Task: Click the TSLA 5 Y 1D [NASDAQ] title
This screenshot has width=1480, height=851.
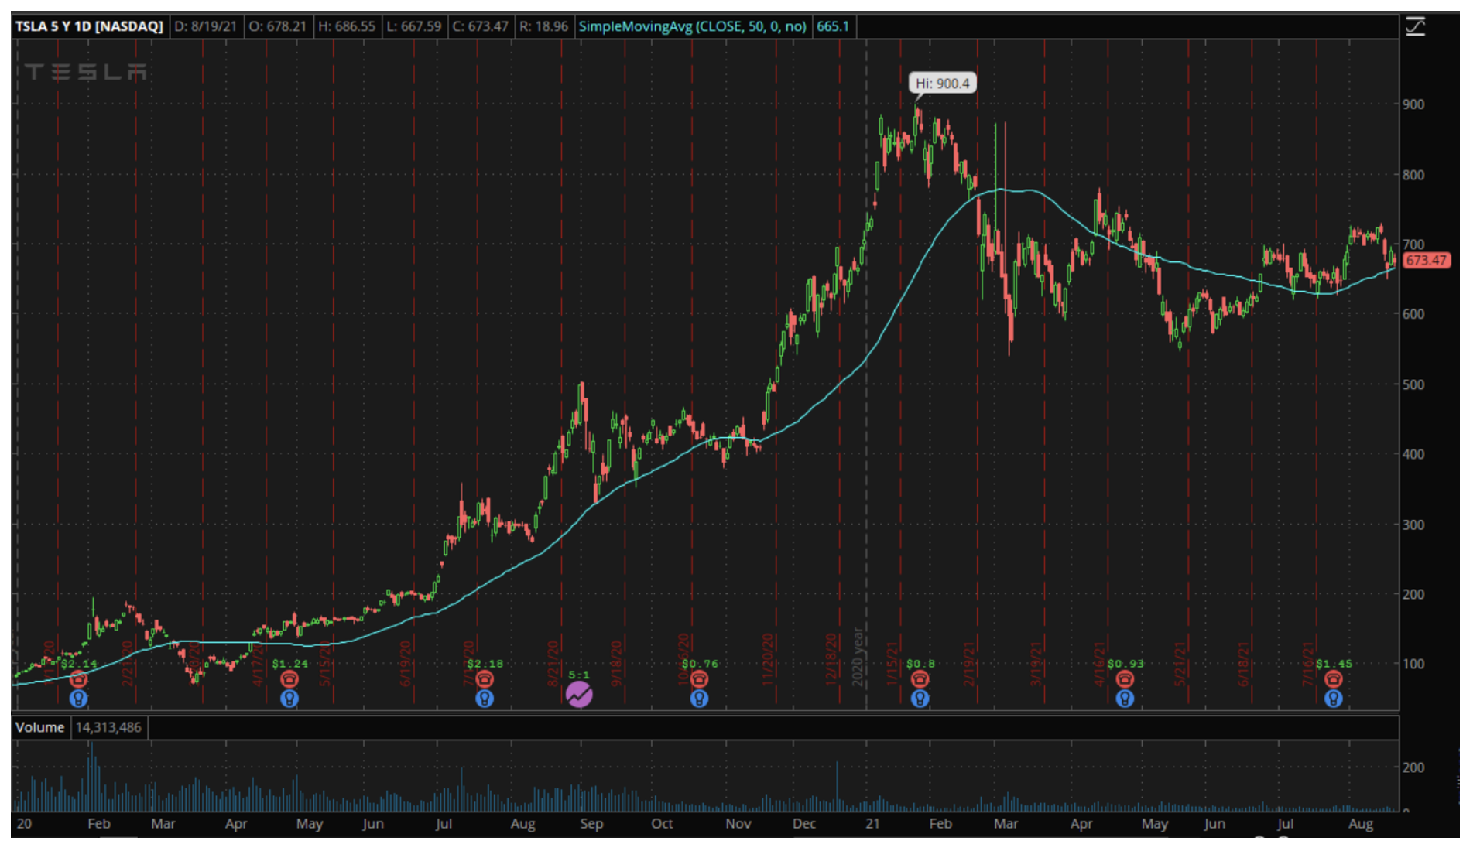Action: (89, 26)
